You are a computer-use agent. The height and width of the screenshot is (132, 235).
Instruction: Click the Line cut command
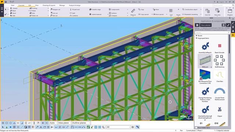point(54,13)
